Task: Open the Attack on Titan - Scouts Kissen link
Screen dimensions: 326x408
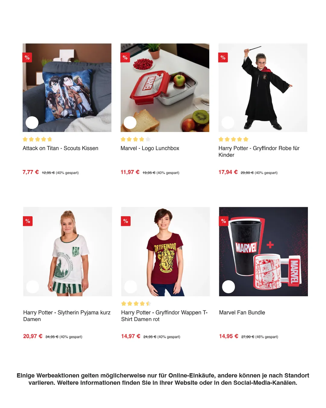Action: pos(60,148)
